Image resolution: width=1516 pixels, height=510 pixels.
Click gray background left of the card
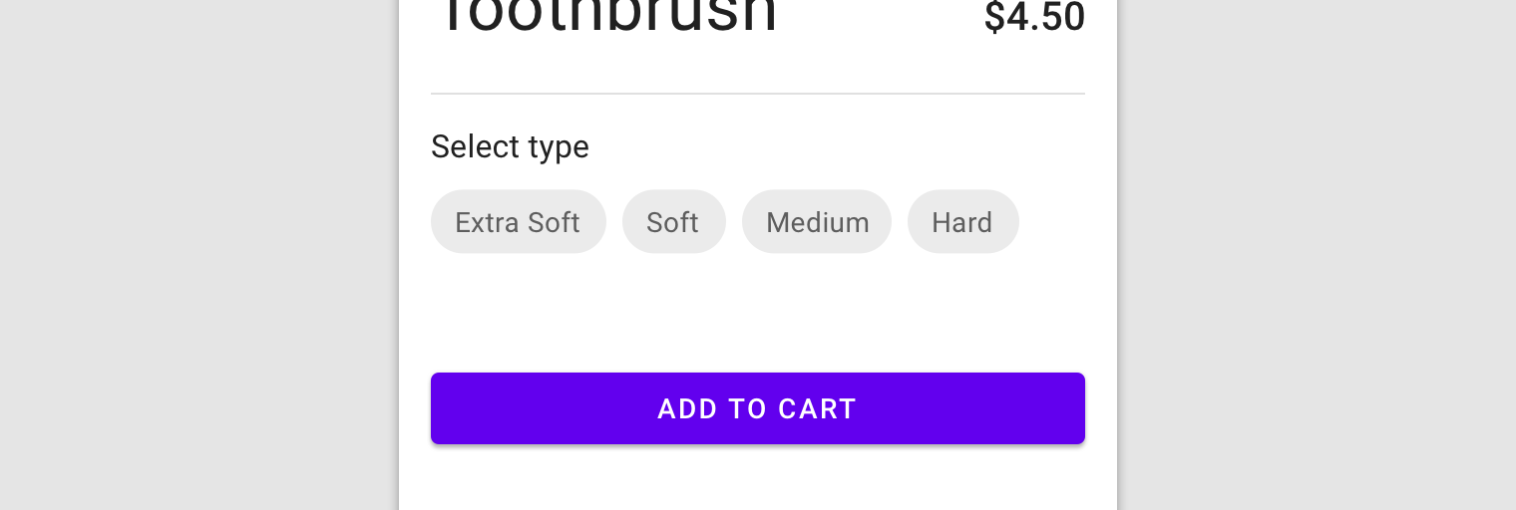point(199,255)
